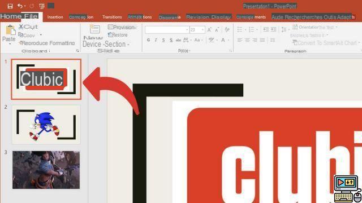Viewport: 362px width, 203px height.
Task: Click the Increase Font Size icon
Action: (209, 30)
